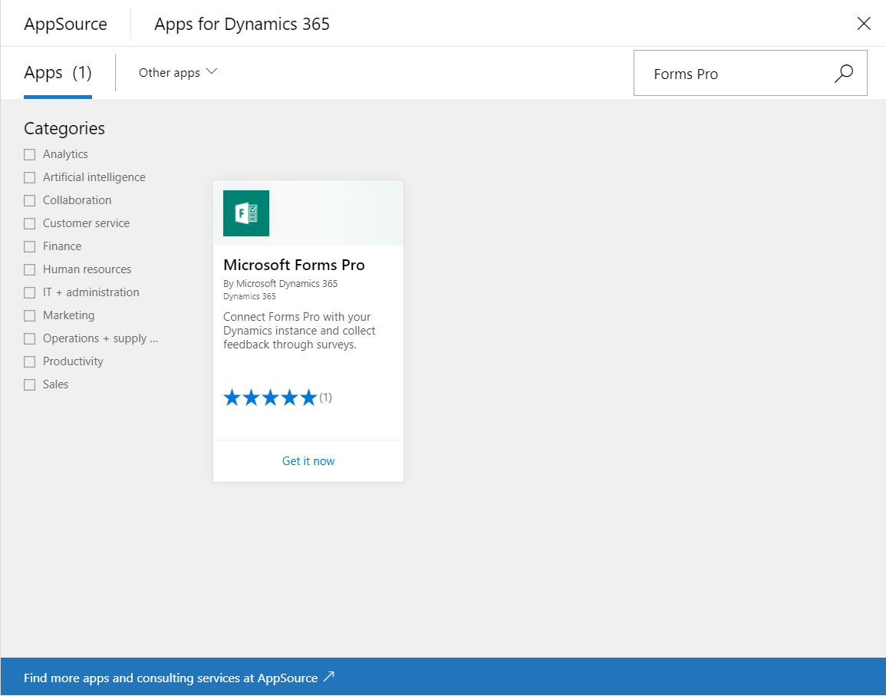Click the search magnifier icon

(844, 74)
